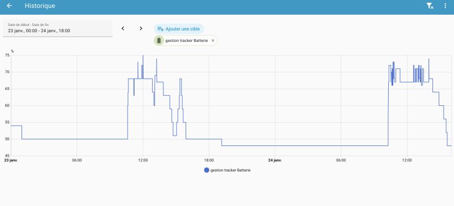Select gestion tracker Batterie chip label
Viewport: 454px width, 206px height.
[187, 41]
